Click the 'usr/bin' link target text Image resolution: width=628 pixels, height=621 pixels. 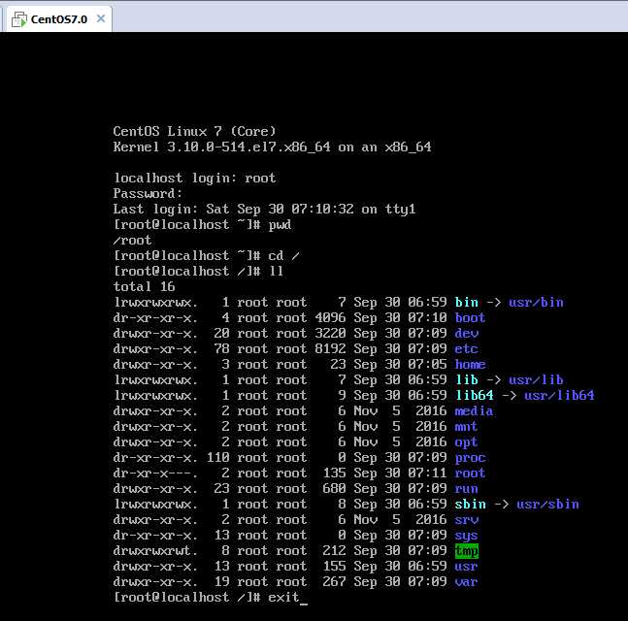point(536,302)
